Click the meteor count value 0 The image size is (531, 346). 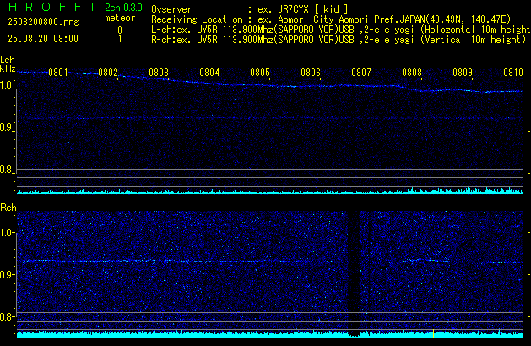point(120,30)
